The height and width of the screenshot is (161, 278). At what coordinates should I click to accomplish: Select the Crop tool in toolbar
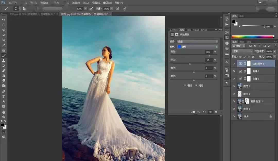tap(4, 40)
